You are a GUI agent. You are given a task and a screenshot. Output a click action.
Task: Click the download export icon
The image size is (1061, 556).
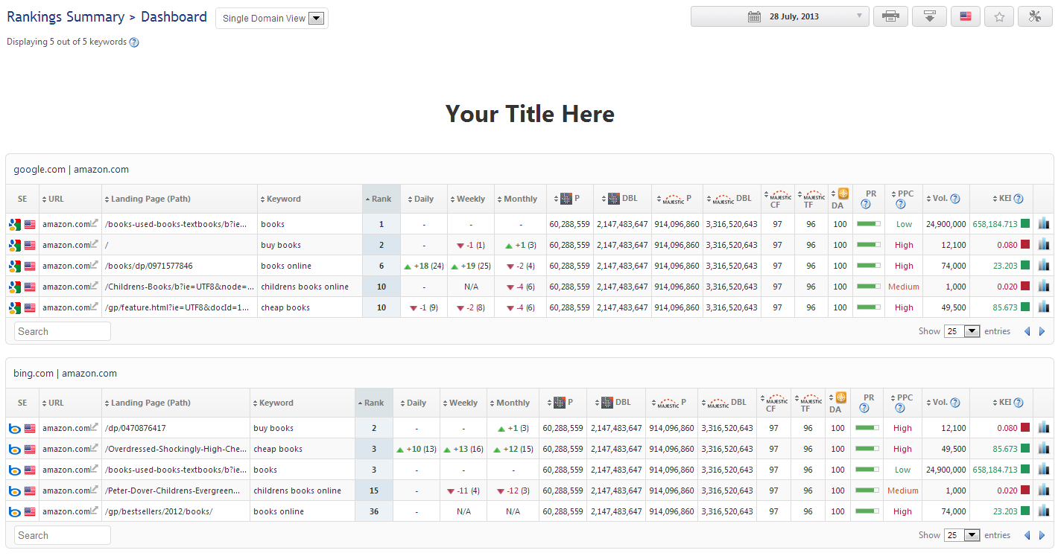pos(929,16)
